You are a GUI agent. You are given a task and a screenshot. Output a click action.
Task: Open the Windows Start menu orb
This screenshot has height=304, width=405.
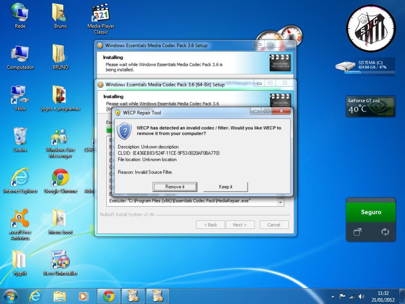coord(10,296)
